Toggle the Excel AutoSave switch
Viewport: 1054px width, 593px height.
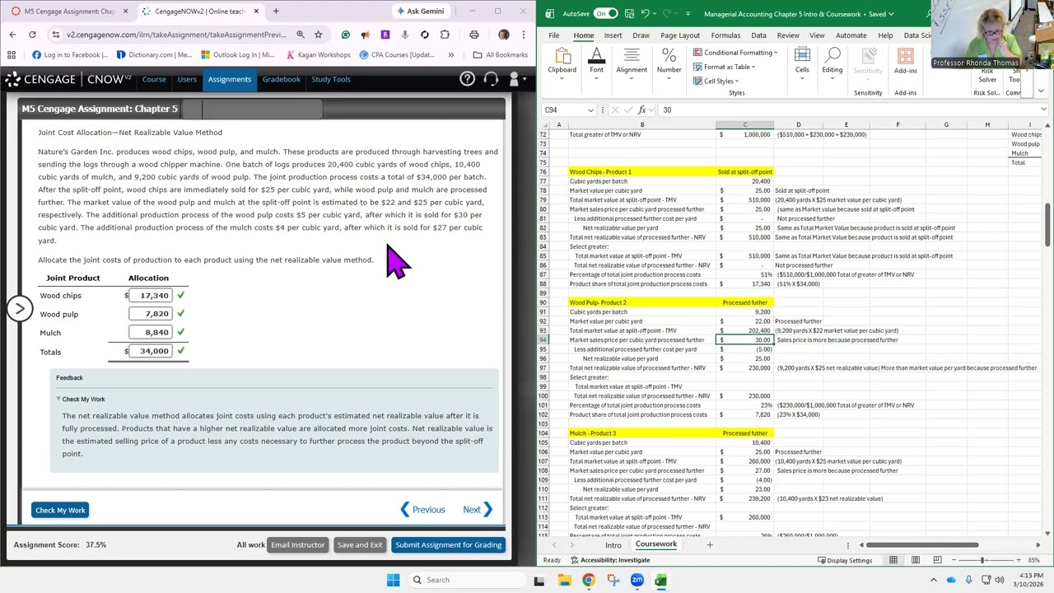tap(605, 14)
